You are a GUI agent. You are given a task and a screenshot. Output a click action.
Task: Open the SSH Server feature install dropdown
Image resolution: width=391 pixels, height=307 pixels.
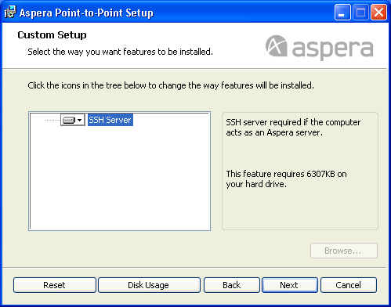click(73, 120)
